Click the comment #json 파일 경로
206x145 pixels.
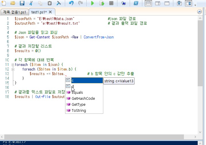[122, 19]
